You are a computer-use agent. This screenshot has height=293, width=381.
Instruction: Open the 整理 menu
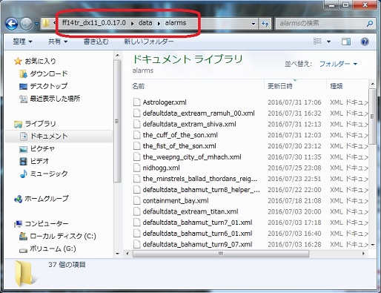click(22, 42)
